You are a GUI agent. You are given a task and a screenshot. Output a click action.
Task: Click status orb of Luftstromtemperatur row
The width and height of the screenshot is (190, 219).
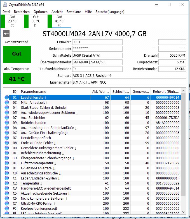[6, 163]
